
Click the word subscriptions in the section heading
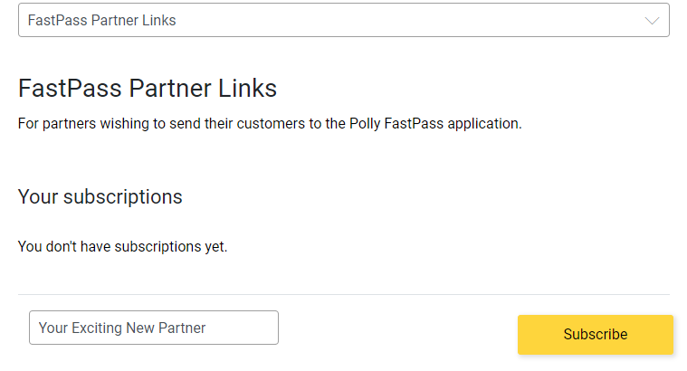pyautogui.click(x=122, y=196)
